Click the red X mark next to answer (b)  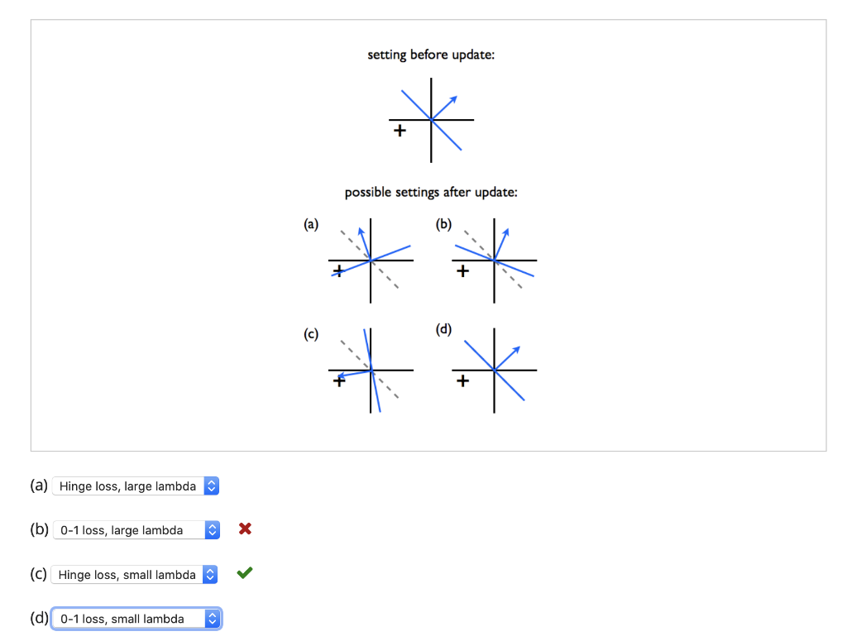245,529
